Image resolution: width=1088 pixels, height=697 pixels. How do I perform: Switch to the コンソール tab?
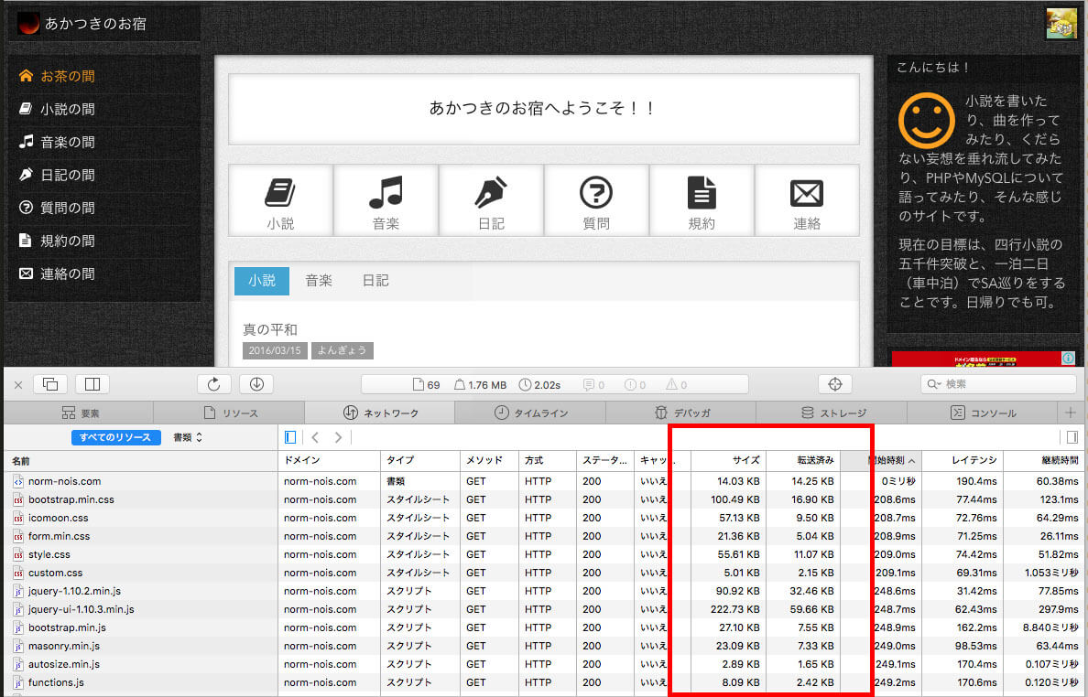click(982, 413)
